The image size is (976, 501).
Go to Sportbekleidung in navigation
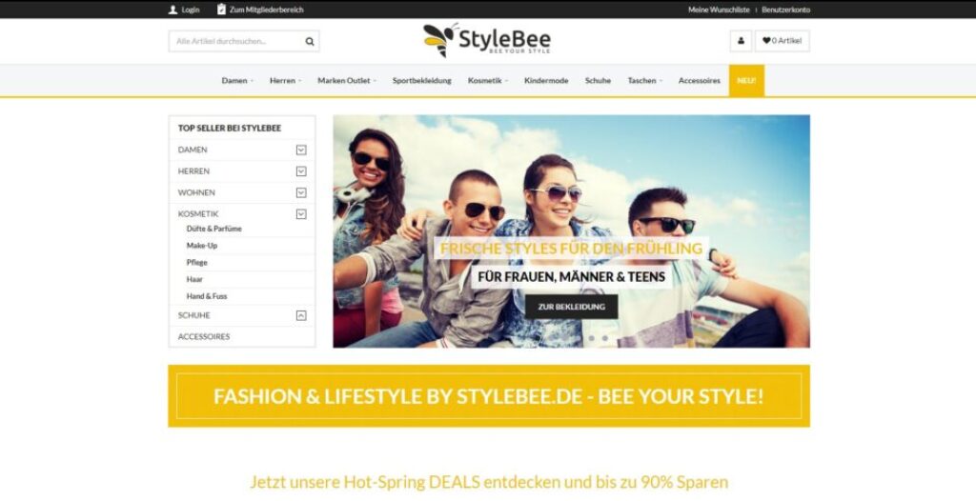coord(422,80)
